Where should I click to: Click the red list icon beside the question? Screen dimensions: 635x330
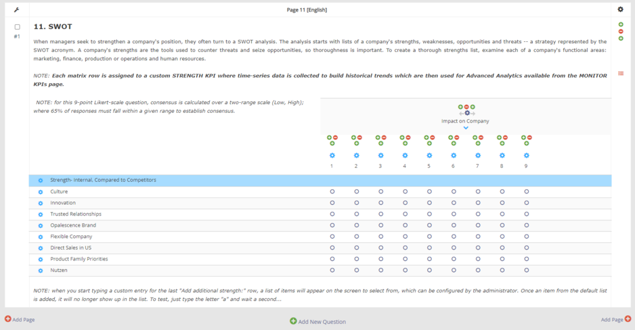pos(621,73)
